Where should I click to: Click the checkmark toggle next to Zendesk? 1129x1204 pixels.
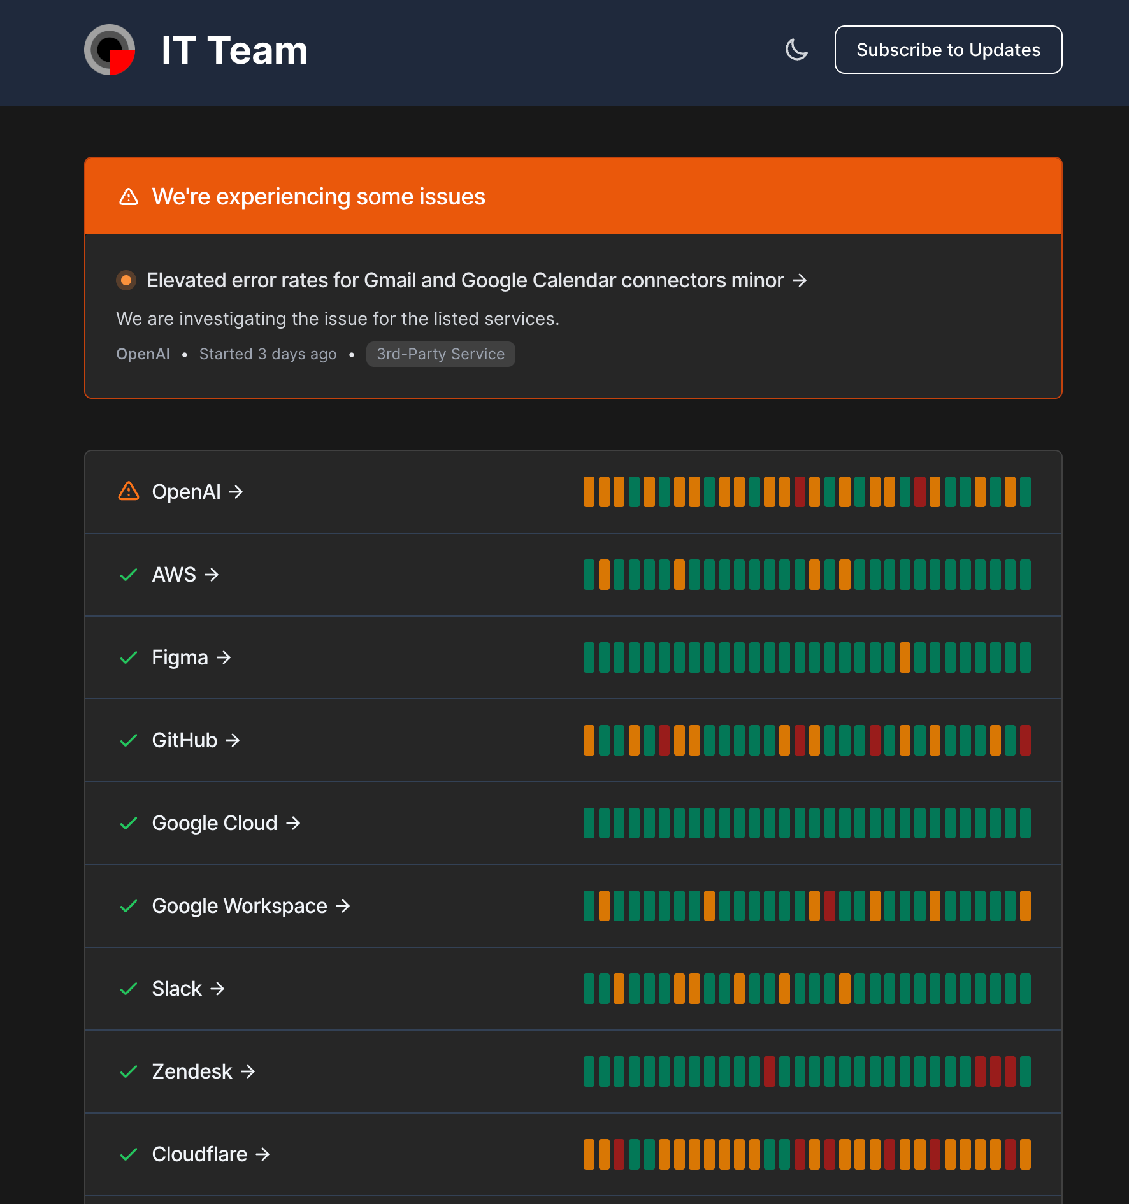128,1071
